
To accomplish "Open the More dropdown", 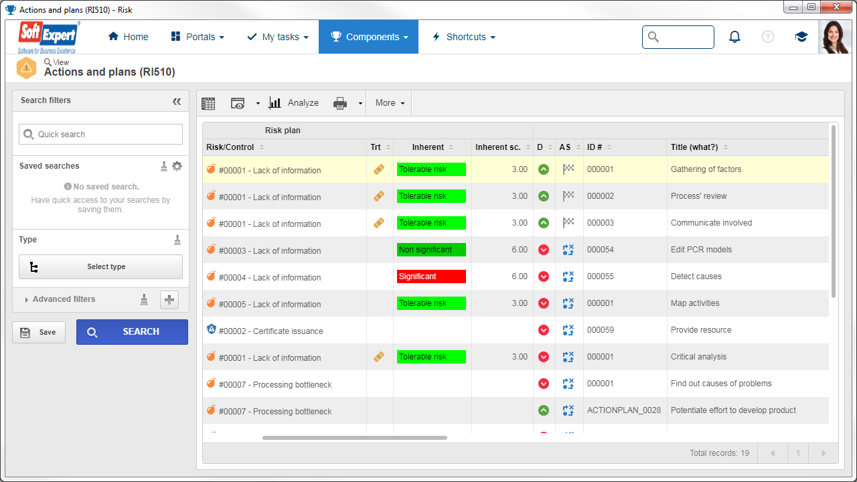I will 390,103.
